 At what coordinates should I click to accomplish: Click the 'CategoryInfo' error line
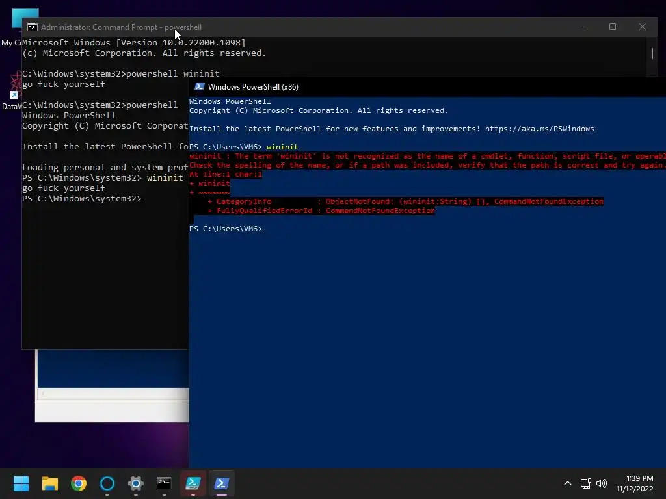tap(406, 201)
